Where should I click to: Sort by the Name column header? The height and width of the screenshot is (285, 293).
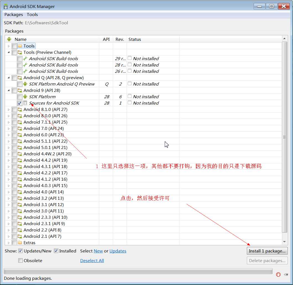(x=52, y=39)
